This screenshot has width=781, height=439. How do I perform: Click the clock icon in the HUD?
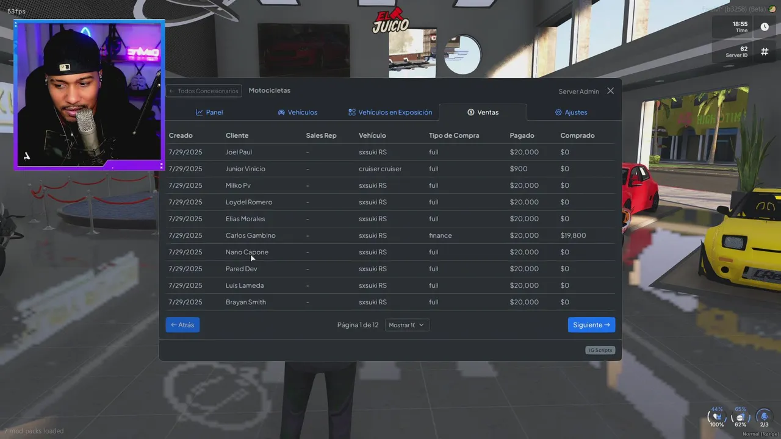click(765, 27)
